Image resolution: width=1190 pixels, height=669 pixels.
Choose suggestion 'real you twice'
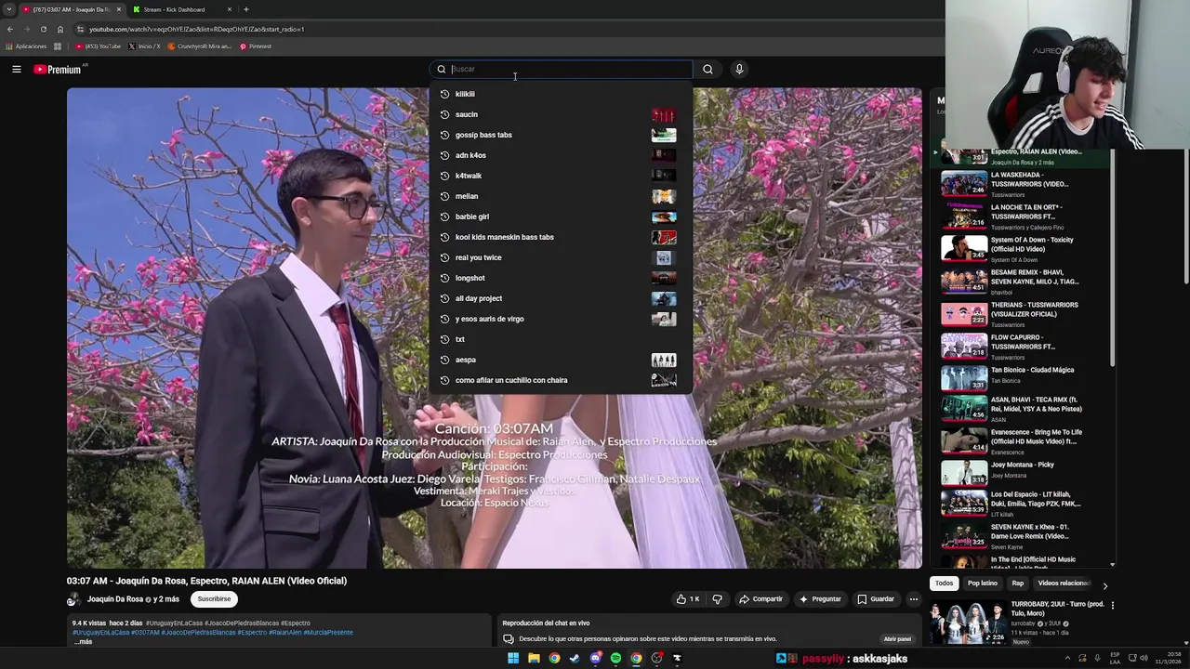click(561, 257)
